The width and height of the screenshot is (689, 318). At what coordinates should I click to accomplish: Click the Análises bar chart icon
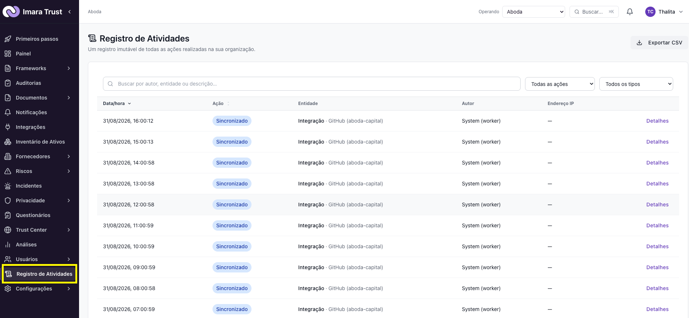pos(8,245)
